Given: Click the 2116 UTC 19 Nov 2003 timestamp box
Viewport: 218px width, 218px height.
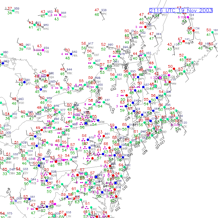Looking at the screenshot, I should [181, 11].
